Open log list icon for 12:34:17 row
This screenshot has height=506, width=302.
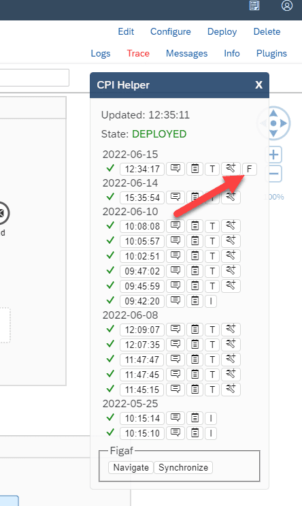(195, 169)
